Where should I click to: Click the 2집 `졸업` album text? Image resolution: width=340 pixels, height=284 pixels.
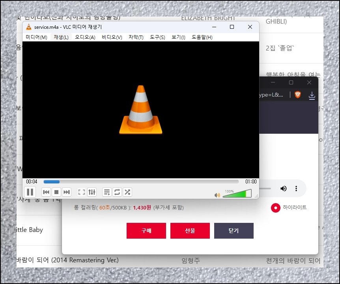[x=280, y=48]
